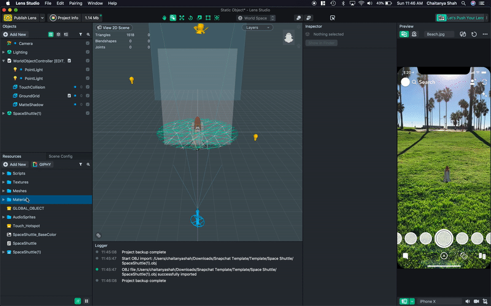Click the filter icon in Resources panel
This screenshot has height=306, width=491.
pyautogui.click(x=80, y=165)
